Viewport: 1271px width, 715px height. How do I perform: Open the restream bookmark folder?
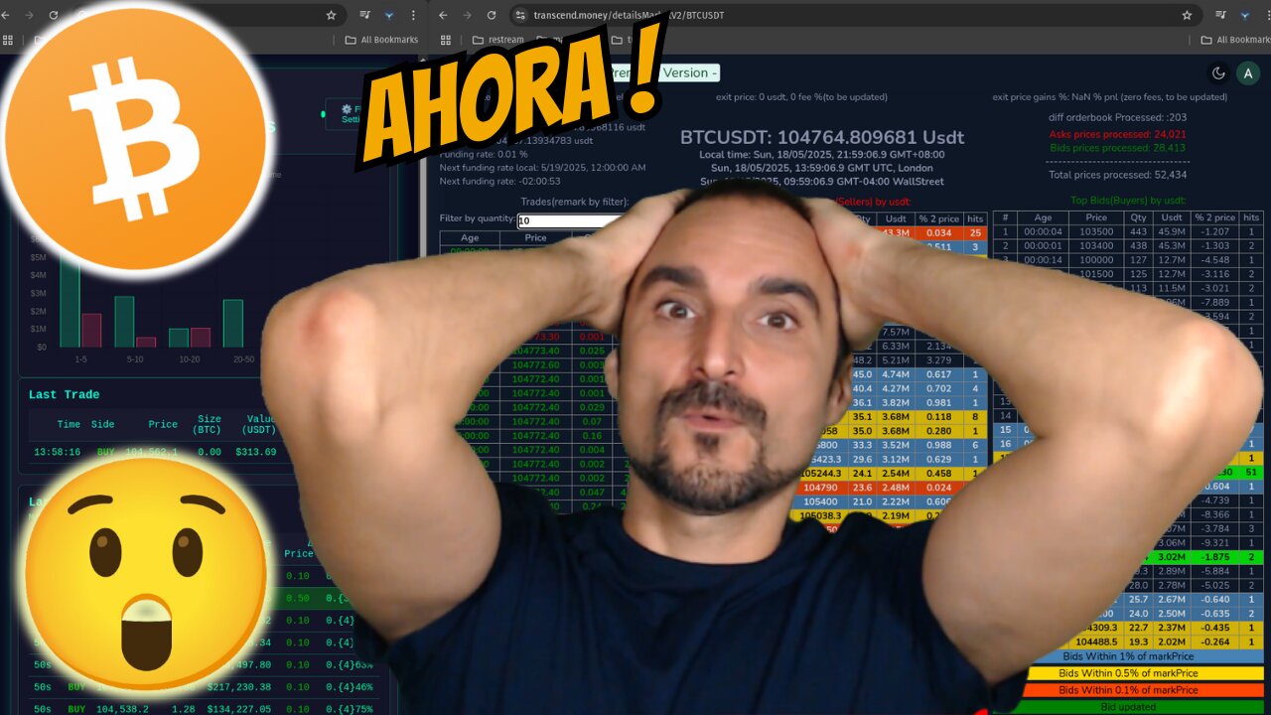(497, 40)
